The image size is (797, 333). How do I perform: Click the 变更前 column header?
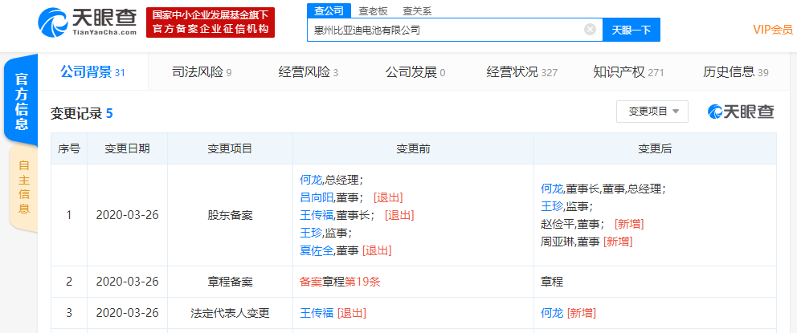click(413, 148)
